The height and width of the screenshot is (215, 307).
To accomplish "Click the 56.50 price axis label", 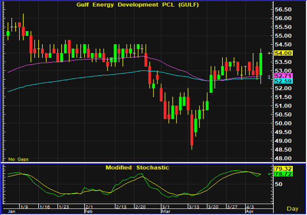I will point(283,9).
